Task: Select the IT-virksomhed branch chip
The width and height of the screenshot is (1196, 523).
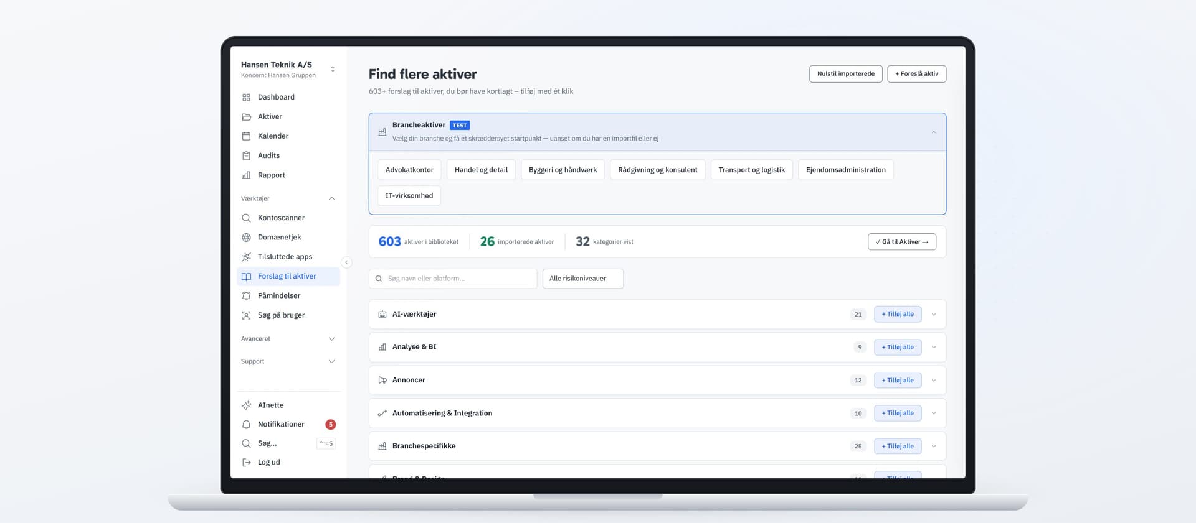Action: (x=409, y=195)
